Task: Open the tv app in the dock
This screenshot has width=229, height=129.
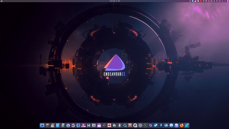Action: pyautogui.click(x=94, y=125)
